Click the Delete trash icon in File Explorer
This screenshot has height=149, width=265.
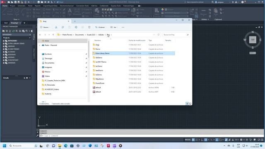pyautogui.click(x=89, y=27)
